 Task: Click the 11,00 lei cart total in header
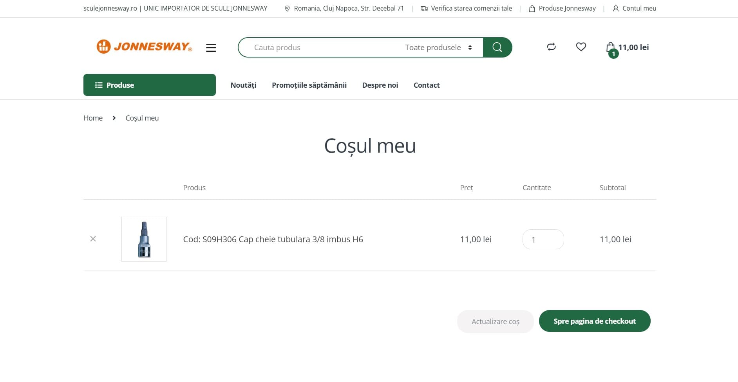pyautogui.click(x=633, y=47)
